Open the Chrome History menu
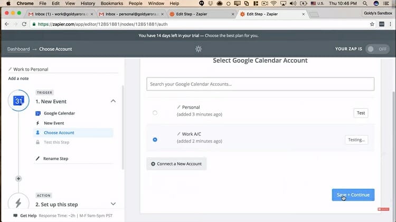 (88, 3)
